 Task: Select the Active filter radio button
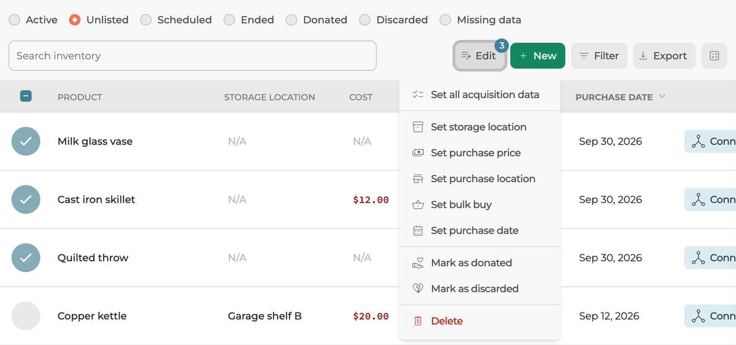[14, 20]
